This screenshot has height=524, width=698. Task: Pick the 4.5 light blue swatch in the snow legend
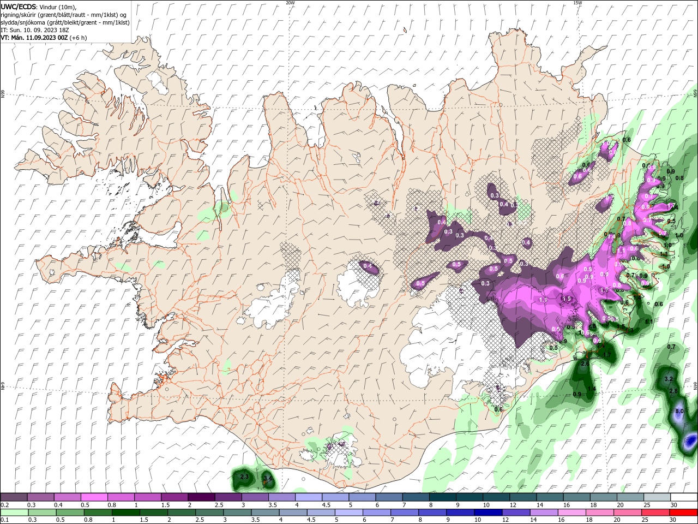tap(335, 497)
